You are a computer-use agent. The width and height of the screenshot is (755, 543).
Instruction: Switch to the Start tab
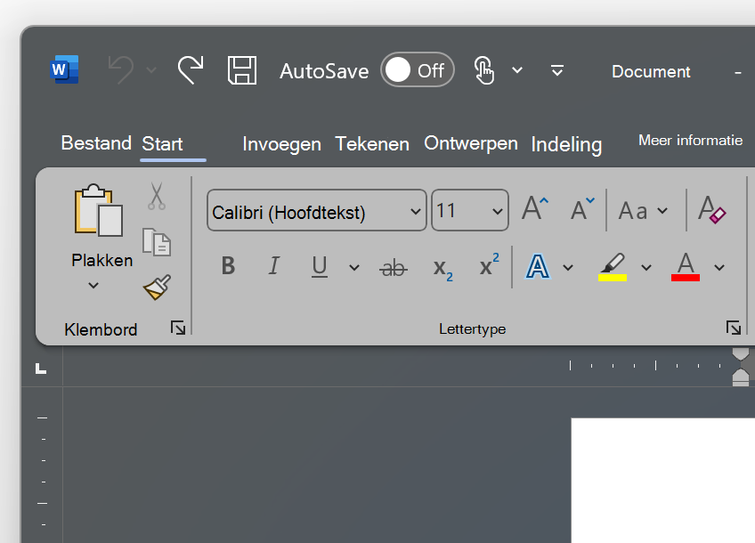tap(162, 144)
